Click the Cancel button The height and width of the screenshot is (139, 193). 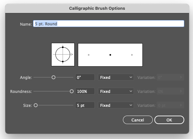(x=138, y=120)
